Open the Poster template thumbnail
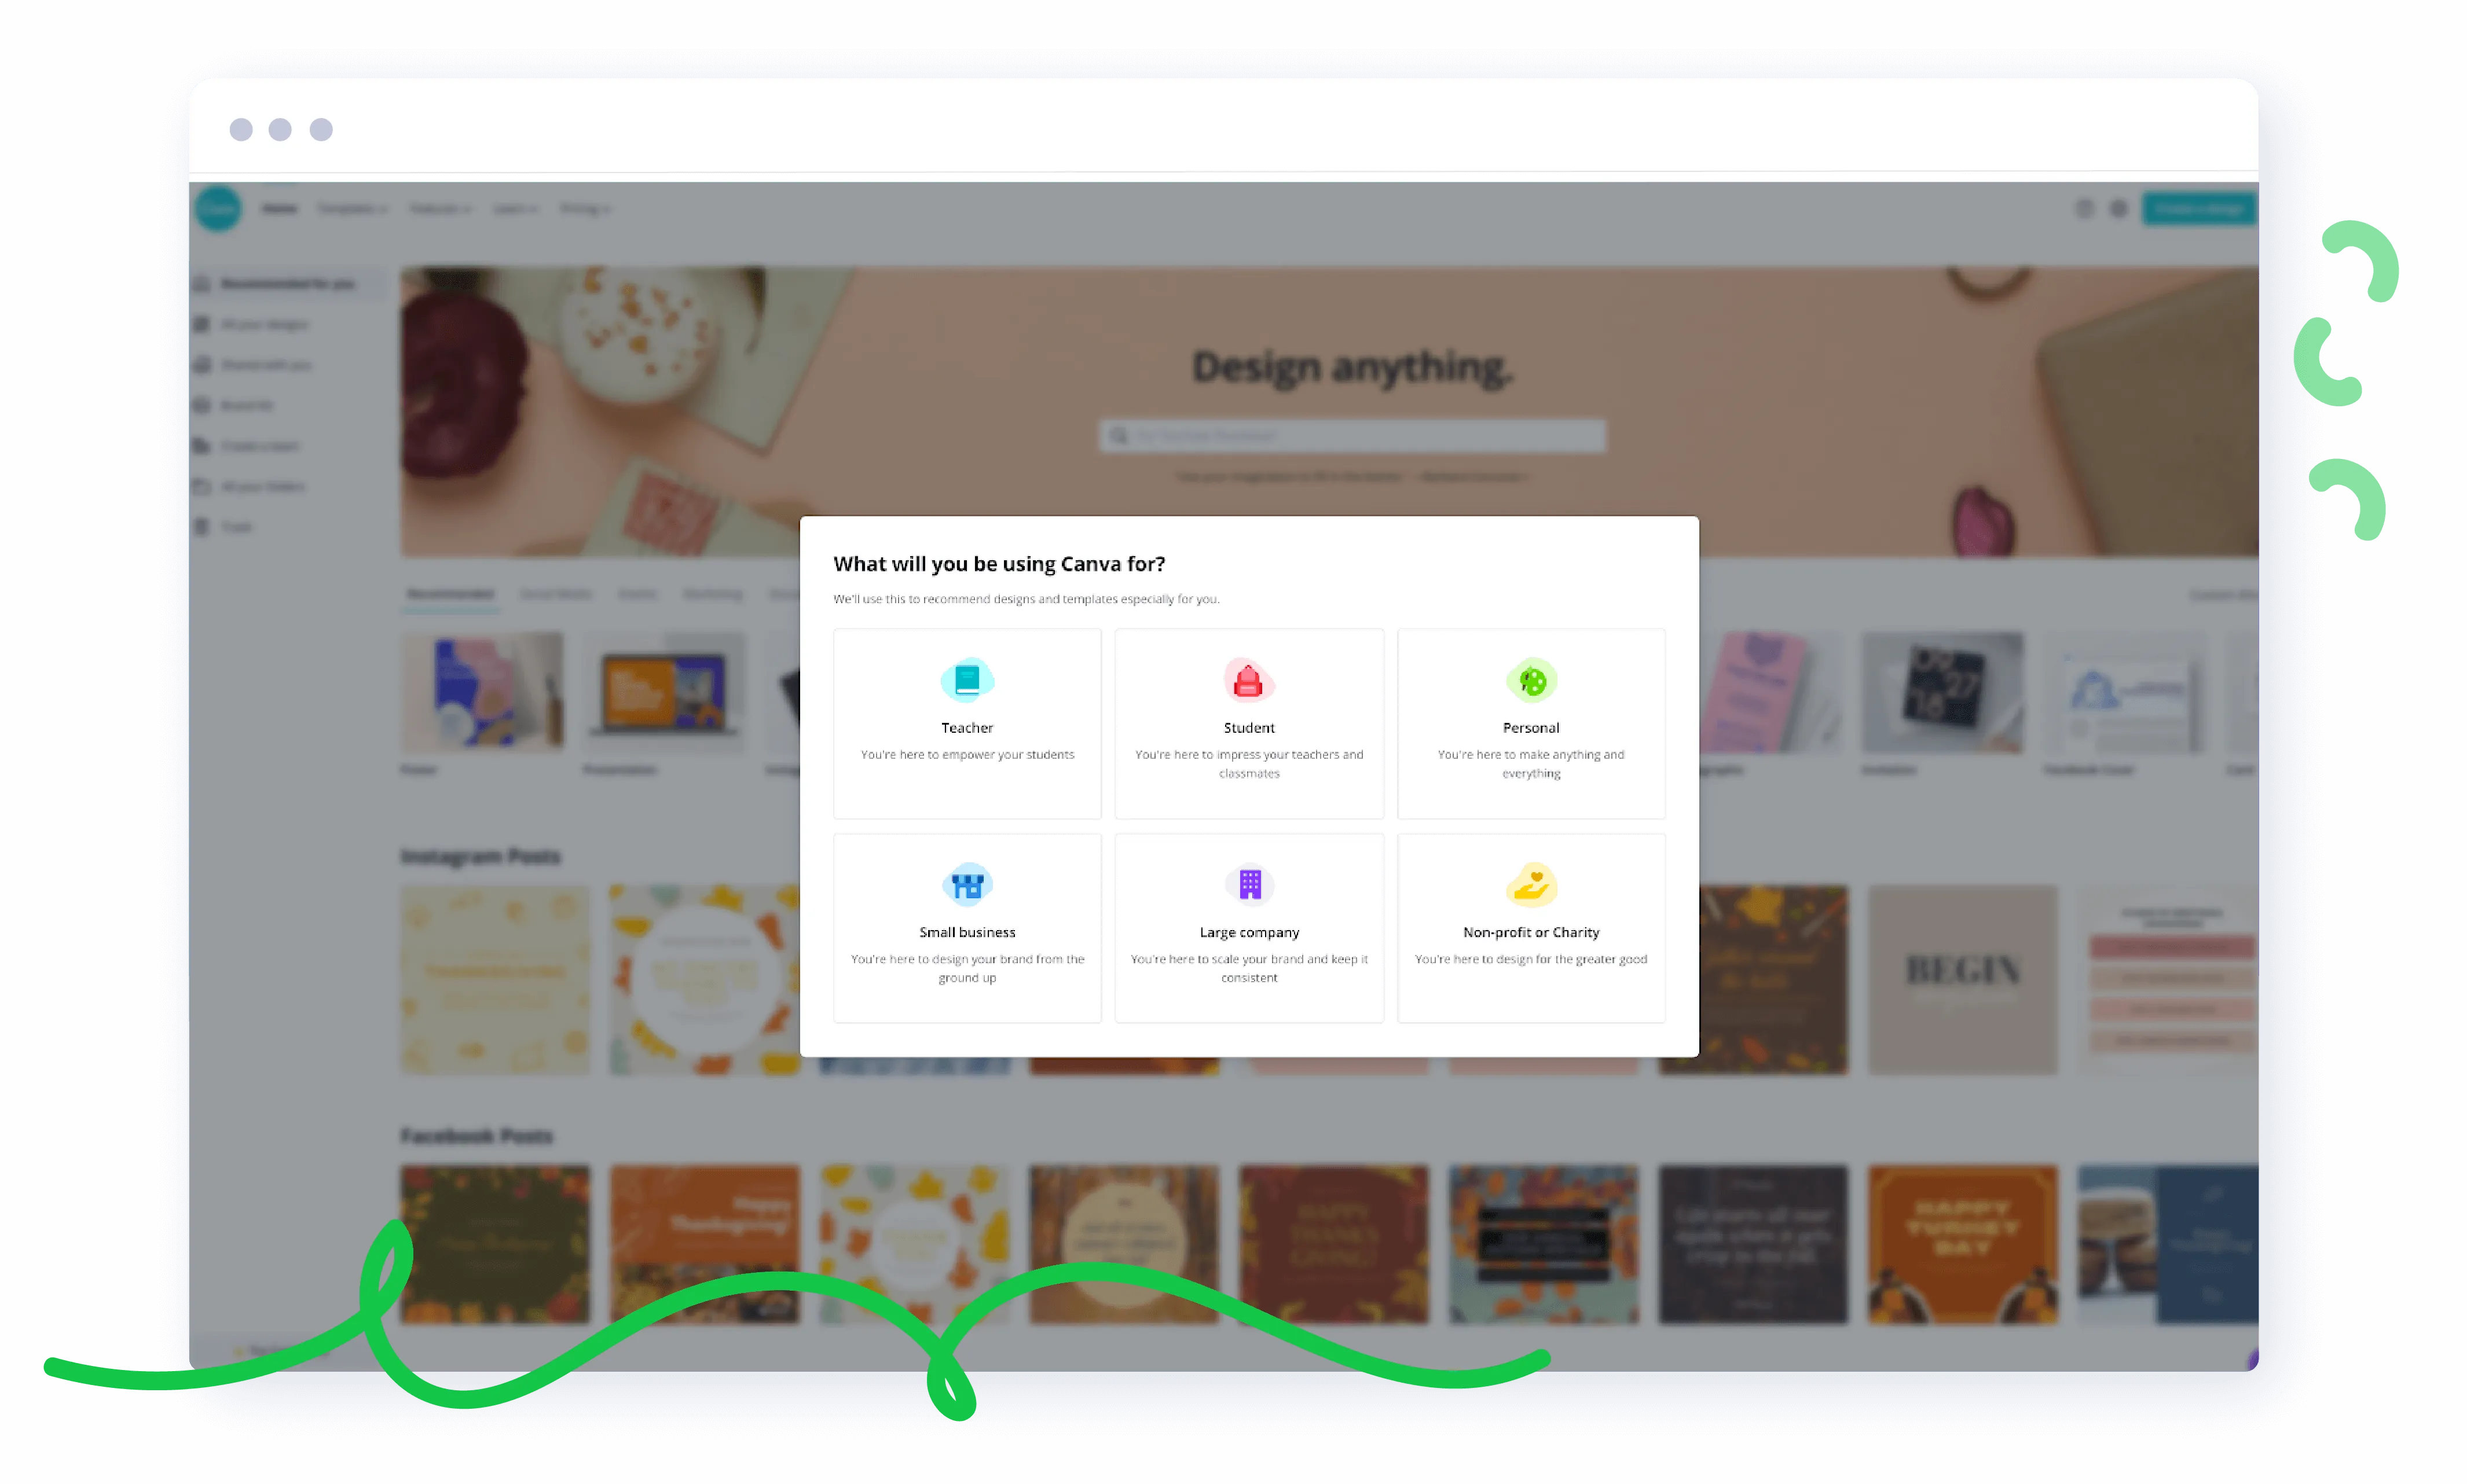 (482, 692)
